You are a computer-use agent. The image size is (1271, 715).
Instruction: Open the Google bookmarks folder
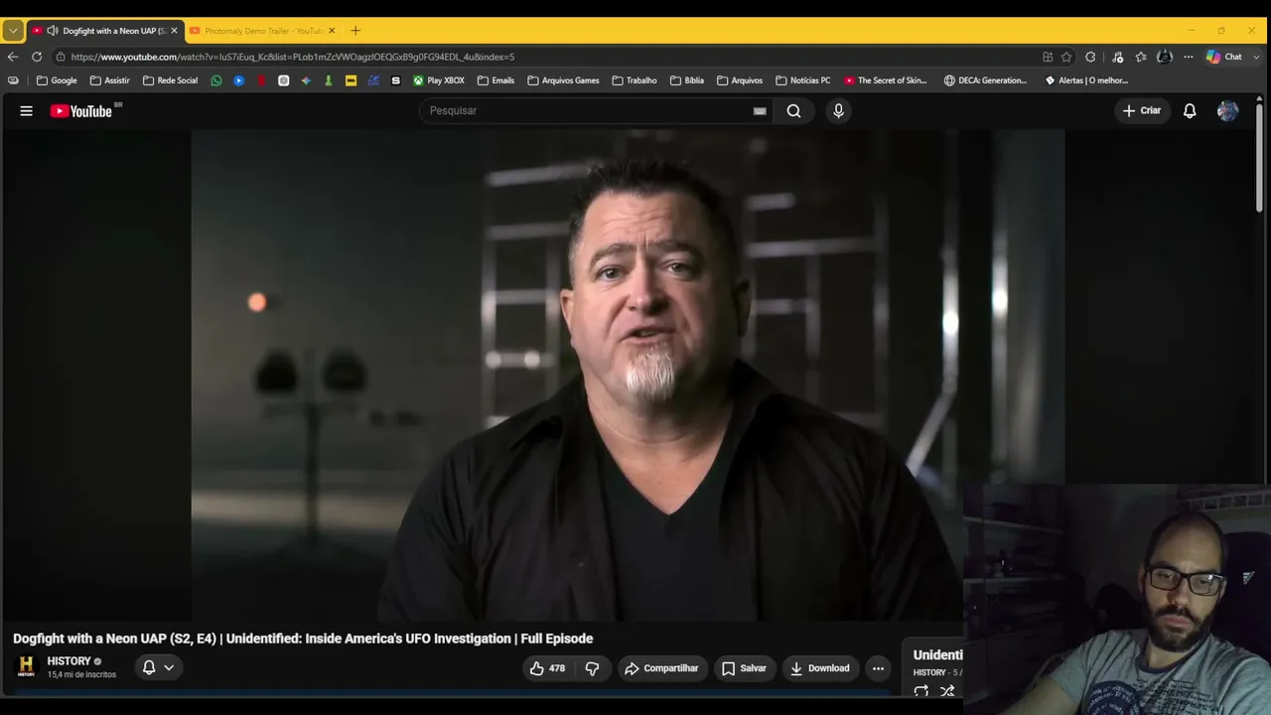coord(57,80)
